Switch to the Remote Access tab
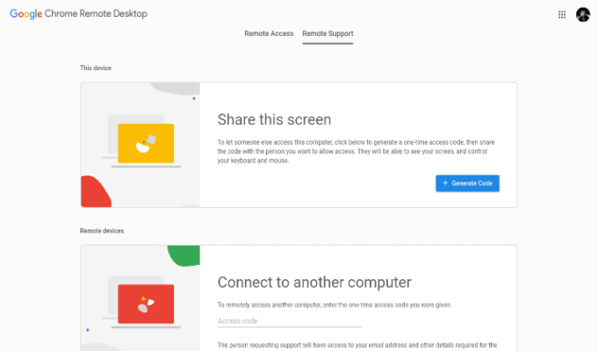The image size is (598, 351). [269, 33]
